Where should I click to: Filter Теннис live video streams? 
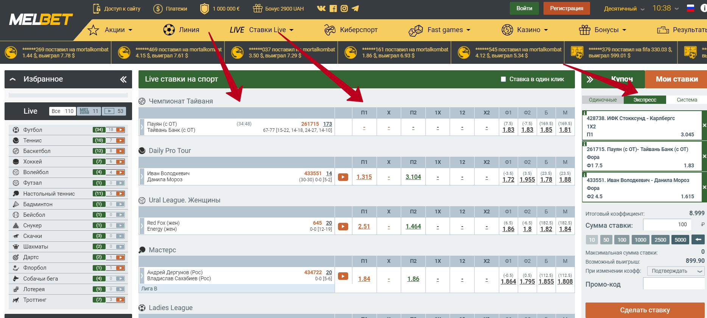120,140
